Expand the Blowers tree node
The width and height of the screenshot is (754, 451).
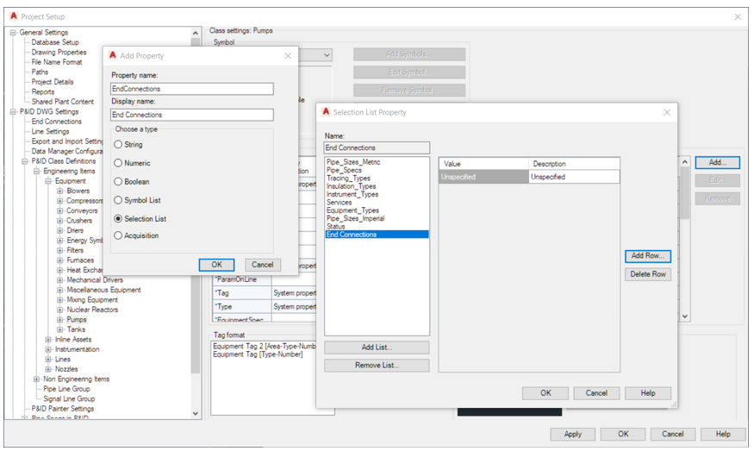point(60,191)
